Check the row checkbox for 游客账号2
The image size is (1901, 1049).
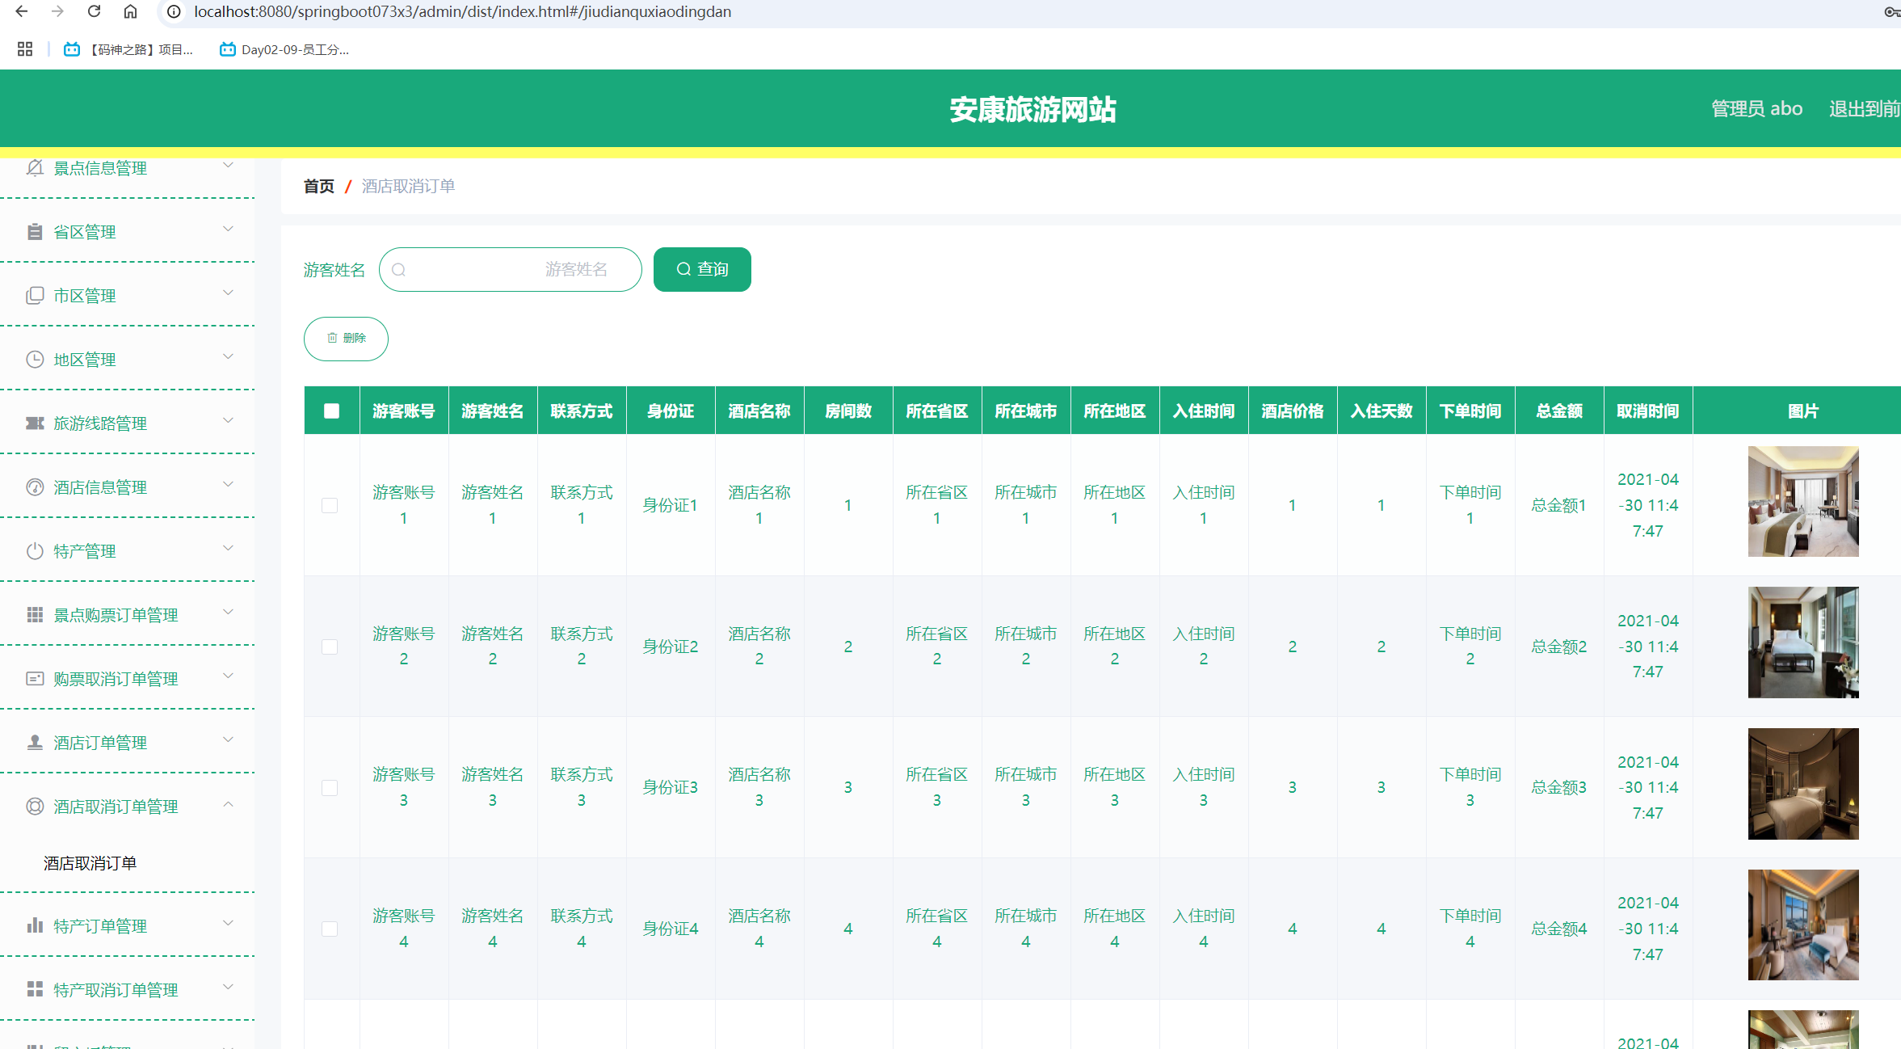click(330, 647)
